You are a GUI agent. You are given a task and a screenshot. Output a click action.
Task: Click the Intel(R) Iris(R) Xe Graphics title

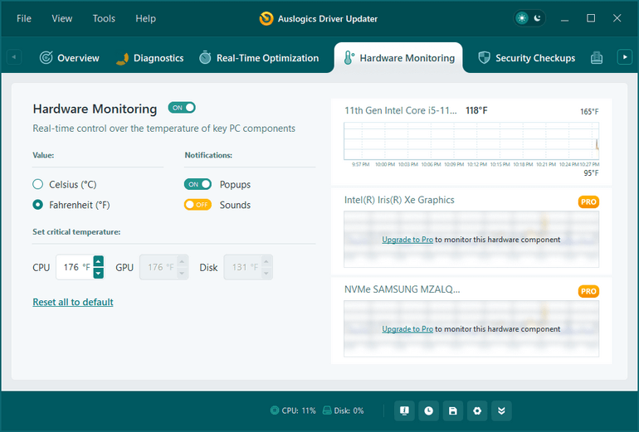(399, 200)
